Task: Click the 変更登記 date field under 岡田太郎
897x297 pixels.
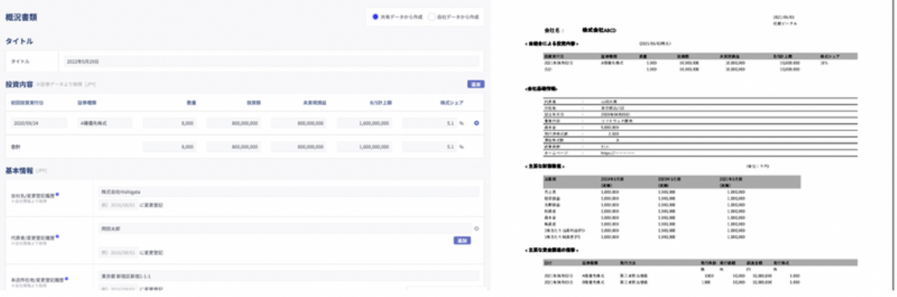Action: click(118, 253)
